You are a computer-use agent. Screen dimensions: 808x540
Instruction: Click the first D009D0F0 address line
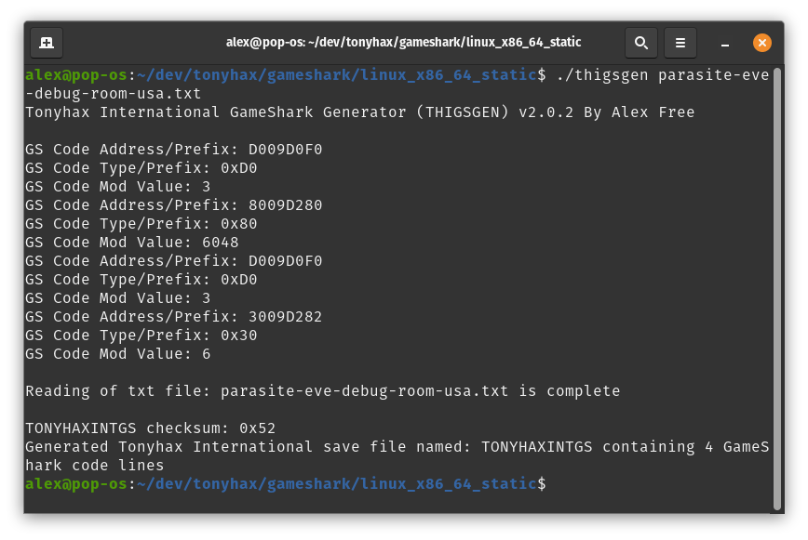click(174, 150)
